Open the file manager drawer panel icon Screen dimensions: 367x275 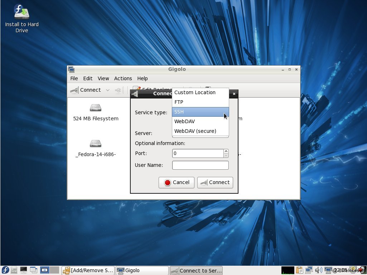(14, 270)
